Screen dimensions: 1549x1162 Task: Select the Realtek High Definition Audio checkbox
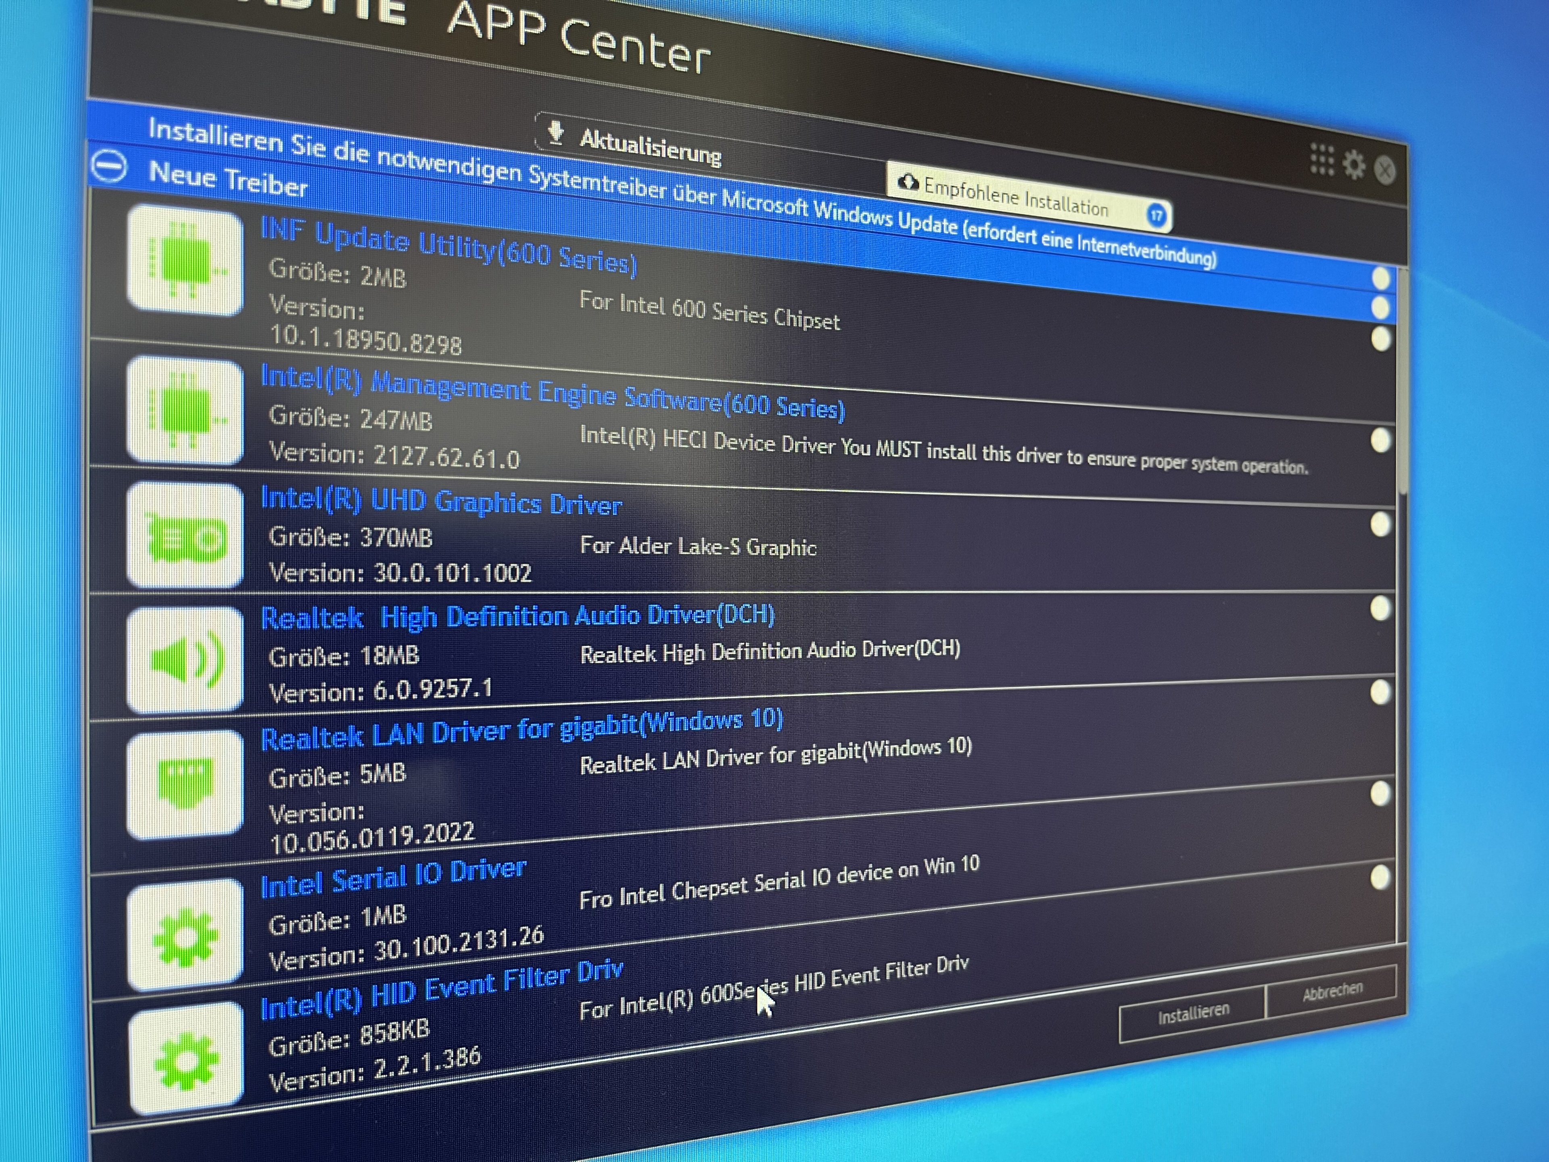[1380, 608]
